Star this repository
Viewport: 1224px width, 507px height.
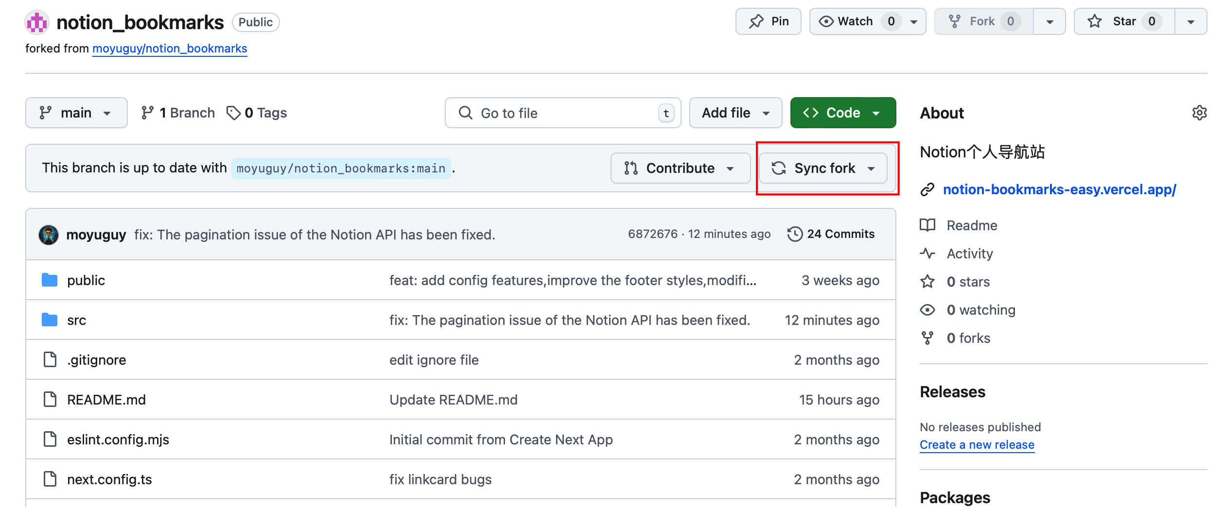pyautogui.click(x=1124, y=21)
